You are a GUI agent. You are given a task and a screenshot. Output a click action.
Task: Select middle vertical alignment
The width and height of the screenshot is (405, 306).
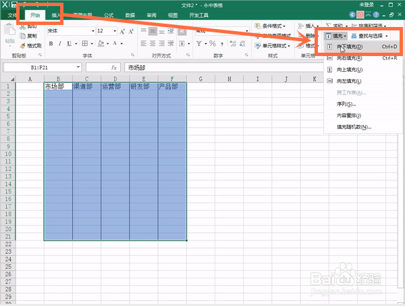click(153, 31)
